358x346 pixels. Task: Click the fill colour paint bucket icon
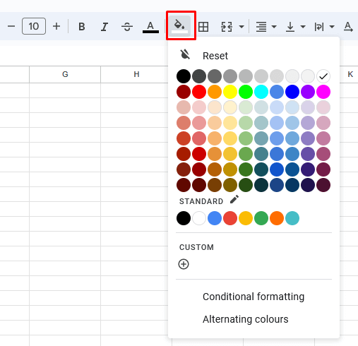pos(180,25)
